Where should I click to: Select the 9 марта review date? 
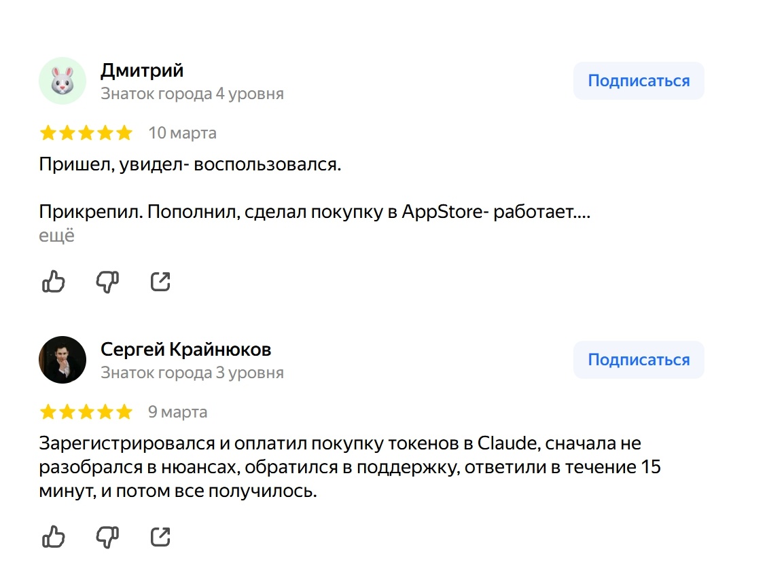point(177,411)
